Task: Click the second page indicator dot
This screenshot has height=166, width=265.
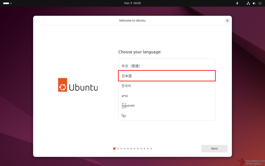Action: [118, 149]
